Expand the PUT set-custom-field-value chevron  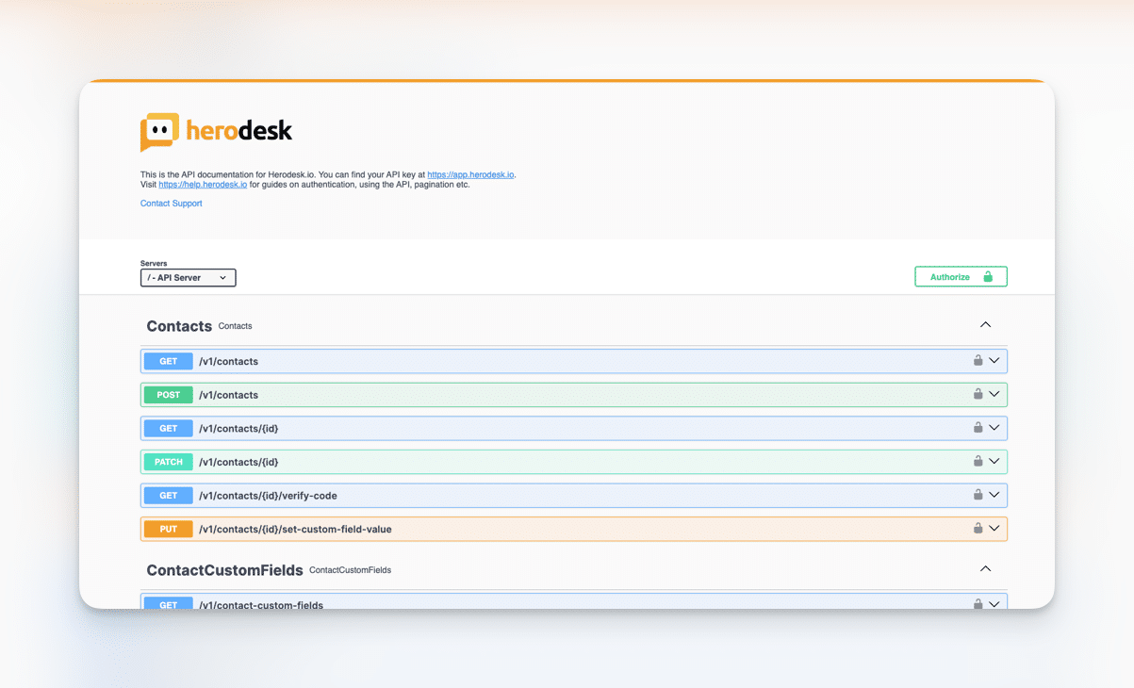[994, 529]
